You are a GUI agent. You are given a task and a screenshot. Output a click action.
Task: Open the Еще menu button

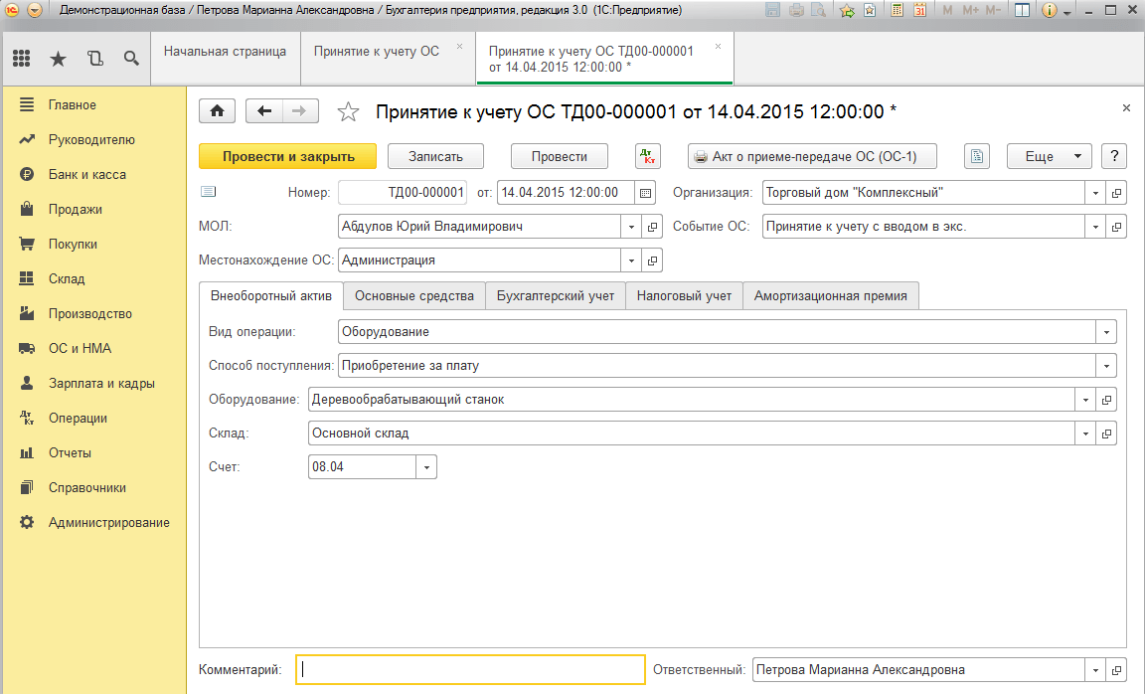coord(1049,157)
